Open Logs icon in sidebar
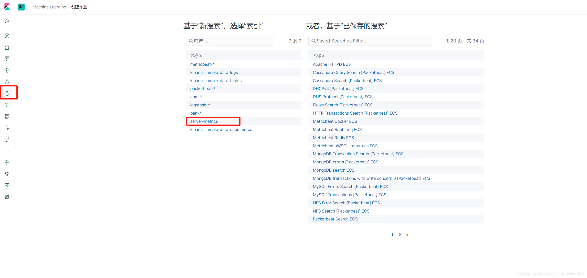This screenshot has width=587, height=278. (x=7, y=116)
